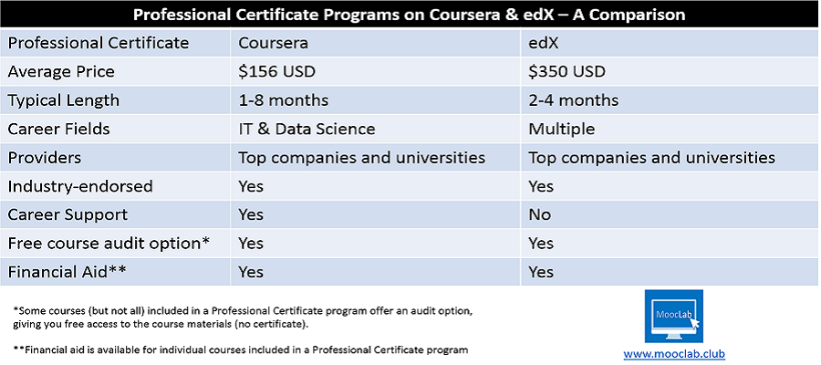This screenshot has height=365, width=821.
Task: Click the Average Price row label
Action: pos(62,71)
